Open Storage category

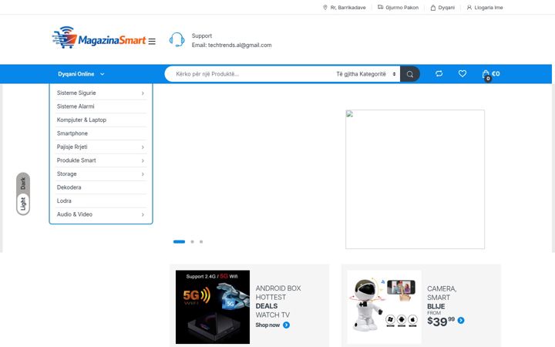click(x=67, y=173)
